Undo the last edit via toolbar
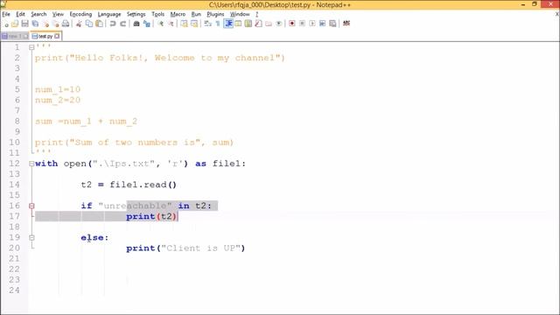The height and width of the screenshot is (315, 560). (113, 24)
